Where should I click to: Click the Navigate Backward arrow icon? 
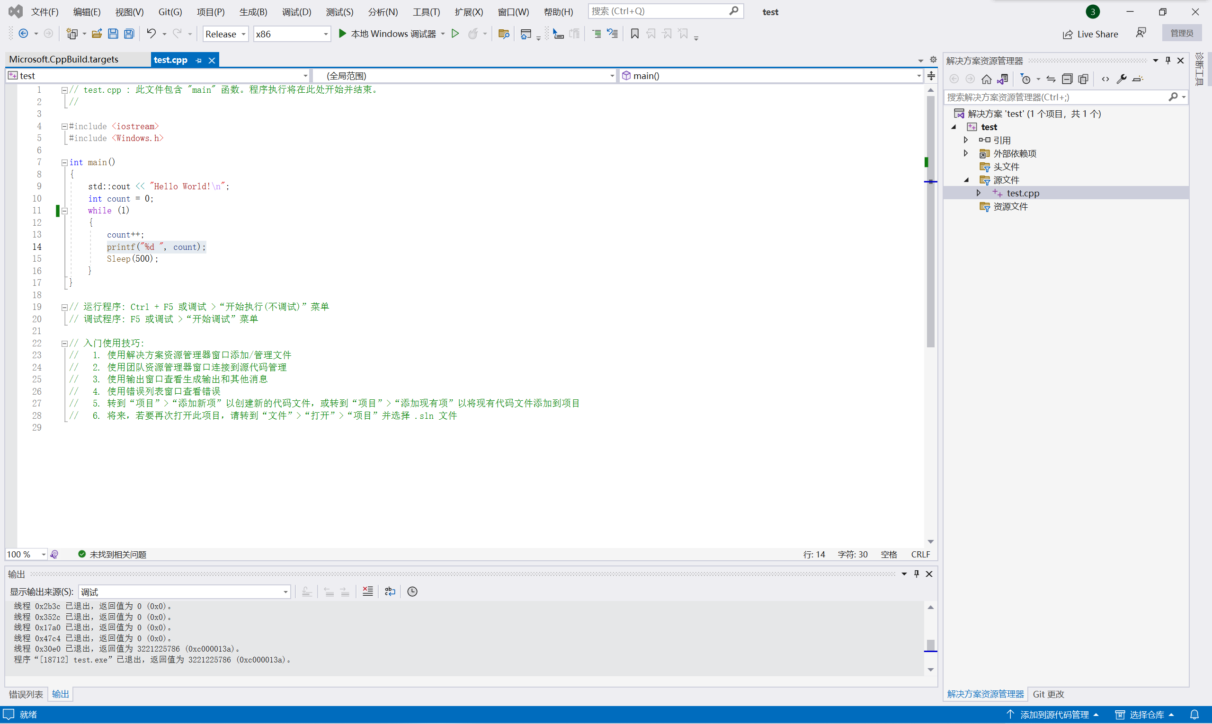tap(23, 34)
